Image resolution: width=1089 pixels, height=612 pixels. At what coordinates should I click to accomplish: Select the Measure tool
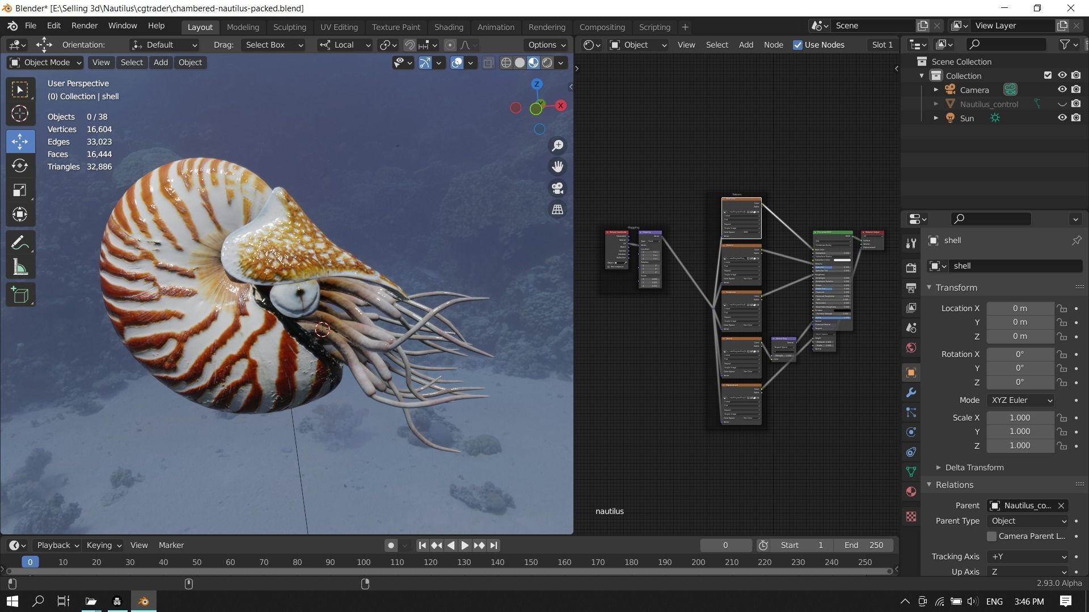[20, 267]
